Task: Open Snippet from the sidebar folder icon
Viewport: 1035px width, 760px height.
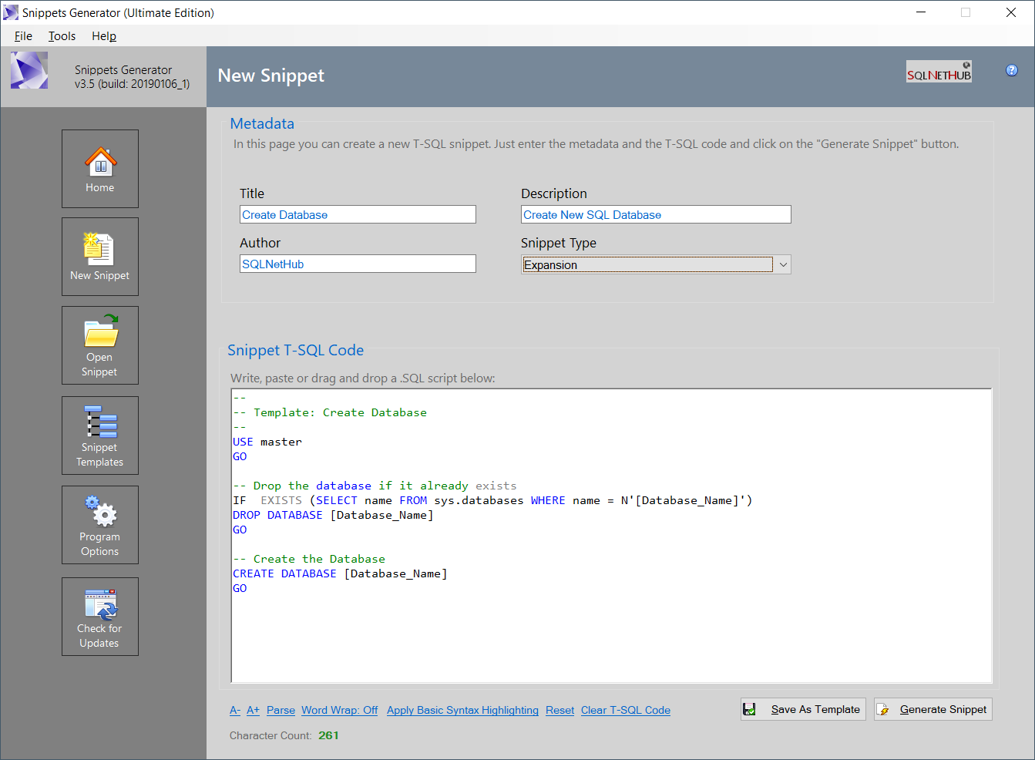Action: [100, 345]
